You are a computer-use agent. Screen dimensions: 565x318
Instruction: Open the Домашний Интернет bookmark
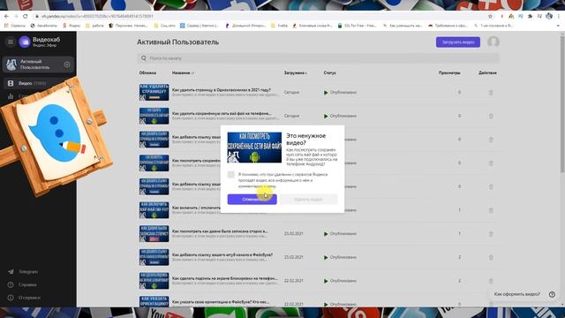245,26
